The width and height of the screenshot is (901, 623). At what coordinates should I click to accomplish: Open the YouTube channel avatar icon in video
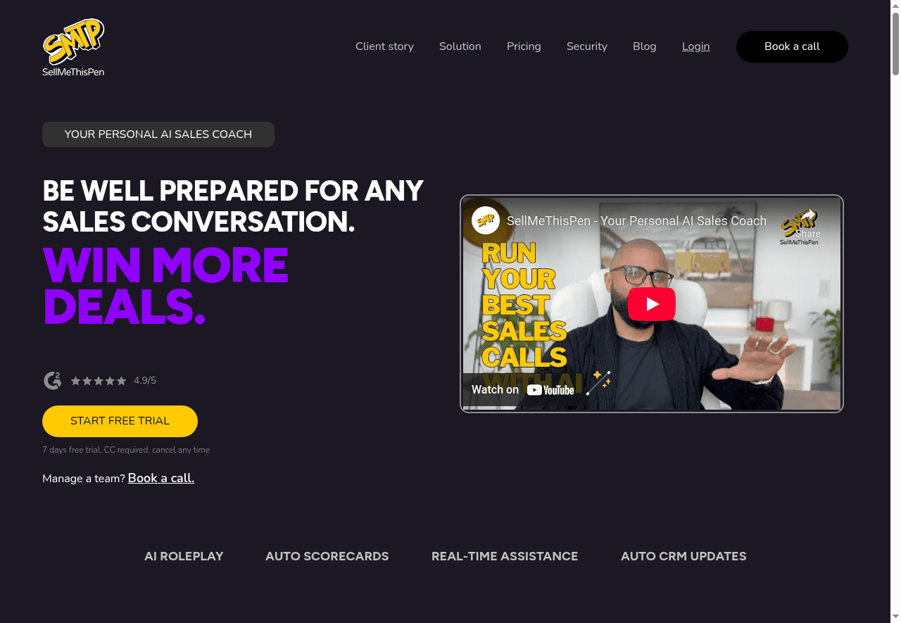486,221
